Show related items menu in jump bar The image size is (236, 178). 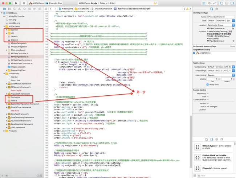[x=46, y=9]
